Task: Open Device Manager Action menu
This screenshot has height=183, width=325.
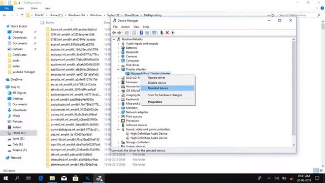Action: click(x=125, y=27)
